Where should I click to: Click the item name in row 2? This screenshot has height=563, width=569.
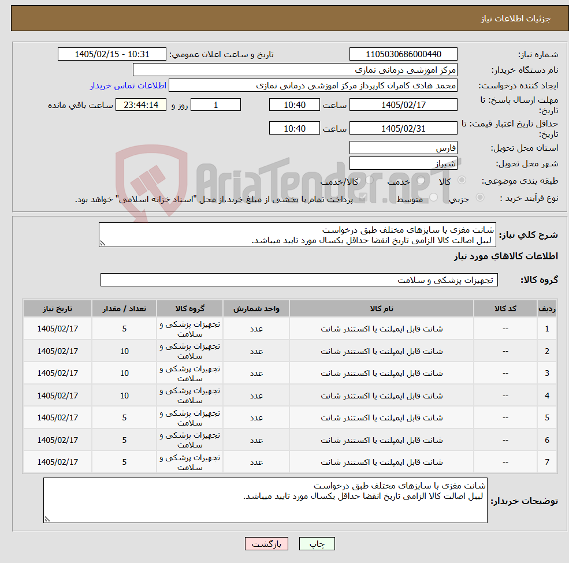click(x=381, y=351)
